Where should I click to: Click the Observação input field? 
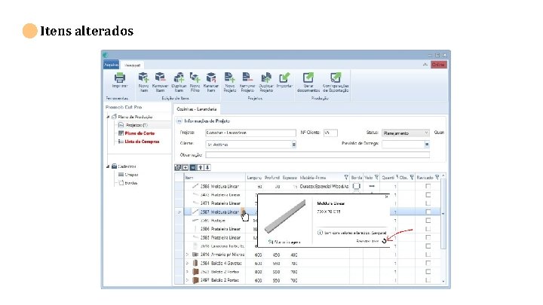pyautogui.click(x=318, y=155)
